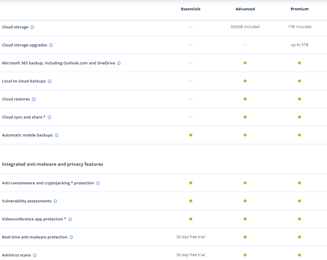Click info icon for Real-time anti-malware protection
Viewport: 327px width, 260px height.
coord(71,237)
